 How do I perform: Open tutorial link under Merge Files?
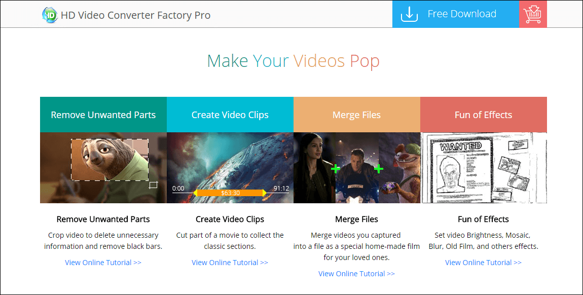[356, 273]
